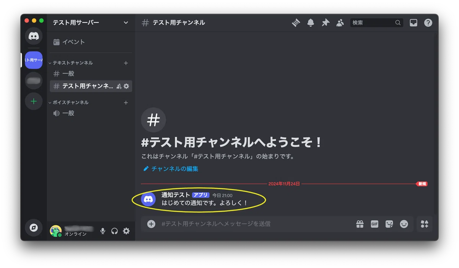Open the sticker picker icon
The image size is (459, 268).
[389, 224]
